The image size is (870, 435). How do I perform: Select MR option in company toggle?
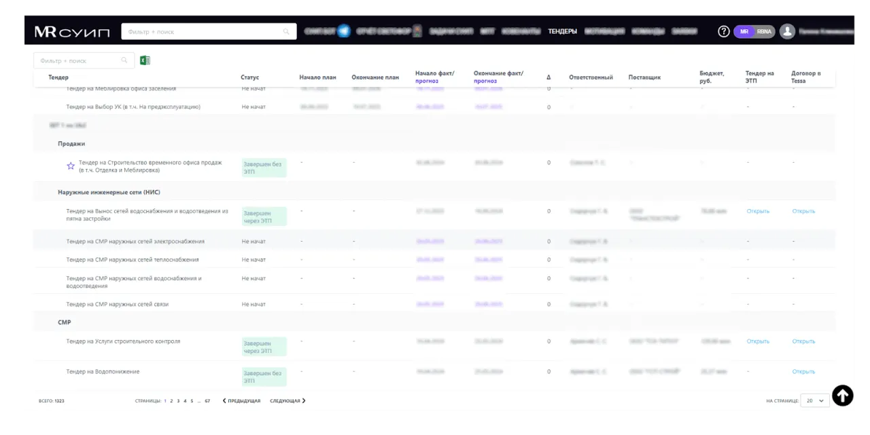744,32
